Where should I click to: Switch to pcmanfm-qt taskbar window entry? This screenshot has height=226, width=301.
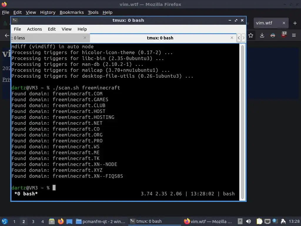click(x=101, y=221)
